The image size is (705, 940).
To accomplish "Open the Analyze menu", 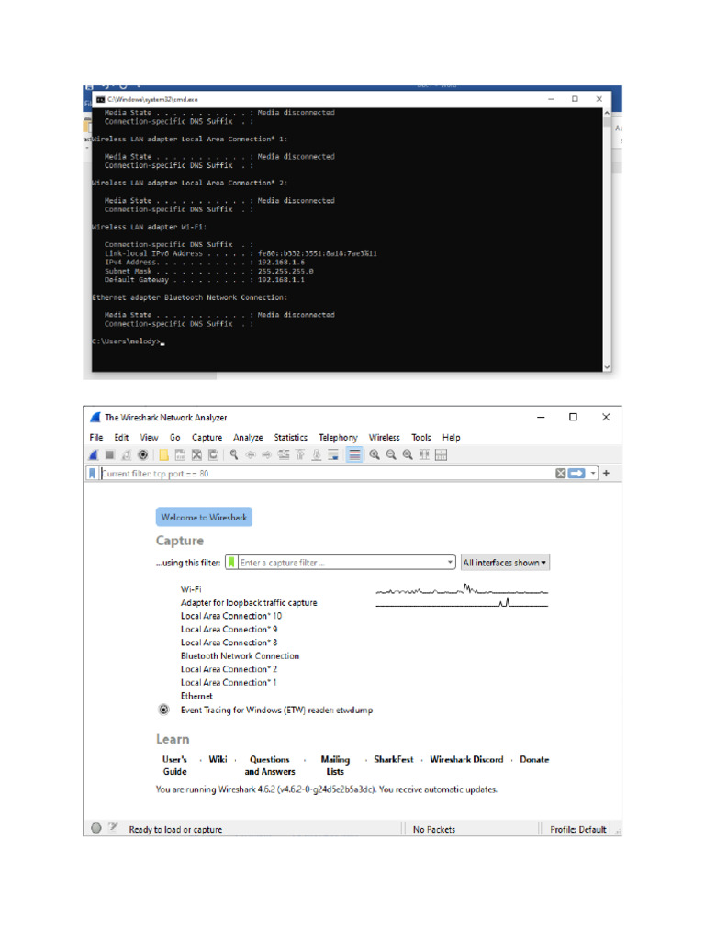I will pos(248,438).
